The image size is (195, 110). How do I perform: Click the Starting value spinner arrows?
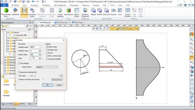(40, 51)
